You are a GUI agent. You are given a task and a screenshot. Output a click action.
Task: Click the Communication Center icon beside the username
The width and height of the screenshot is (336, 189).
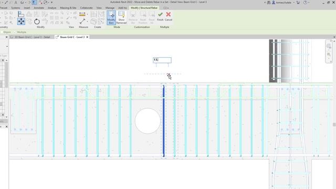(x=268, y=3)
